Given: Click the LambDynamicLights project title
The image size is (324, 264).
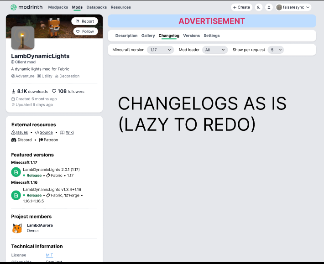Looking at the screenshot, I should pos(40,56).
